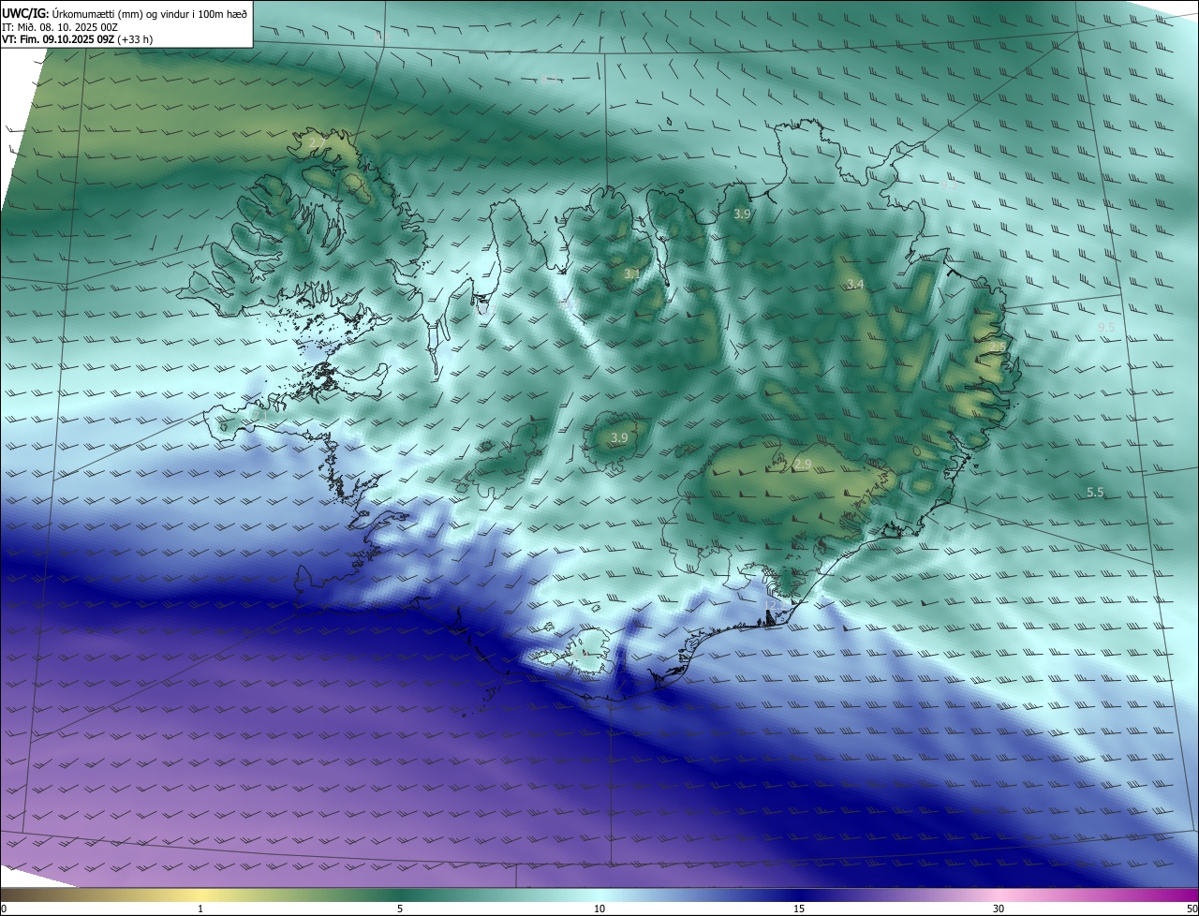Click the 3.4 value label on the map
The height and width of the screenshot is (916, 1199).
pyautogui.click(x=855, y=284)
